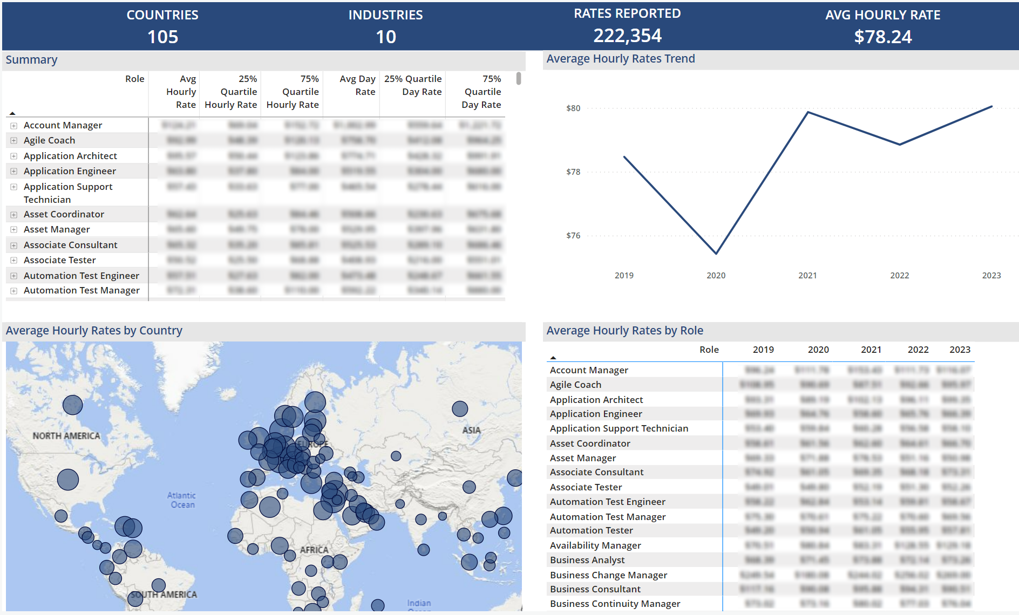This screenshot has height=615, width=1019.
Task: Select the Application Support Technician row in Summary
Action: click(69, 193)
